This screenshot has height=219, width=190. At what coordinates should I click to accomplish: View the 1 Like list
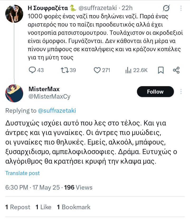44,207
